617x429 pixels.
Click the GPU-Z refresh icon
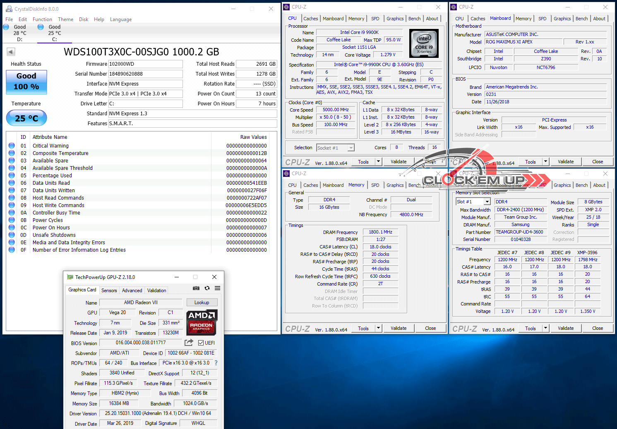[x=207, y=288]
